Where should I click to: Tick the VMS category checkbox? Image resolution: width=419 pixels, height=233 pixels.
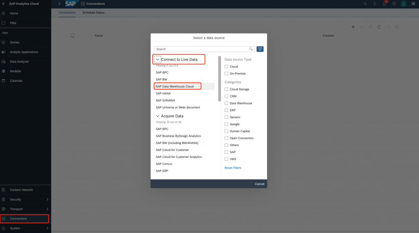tap(226, 159)
